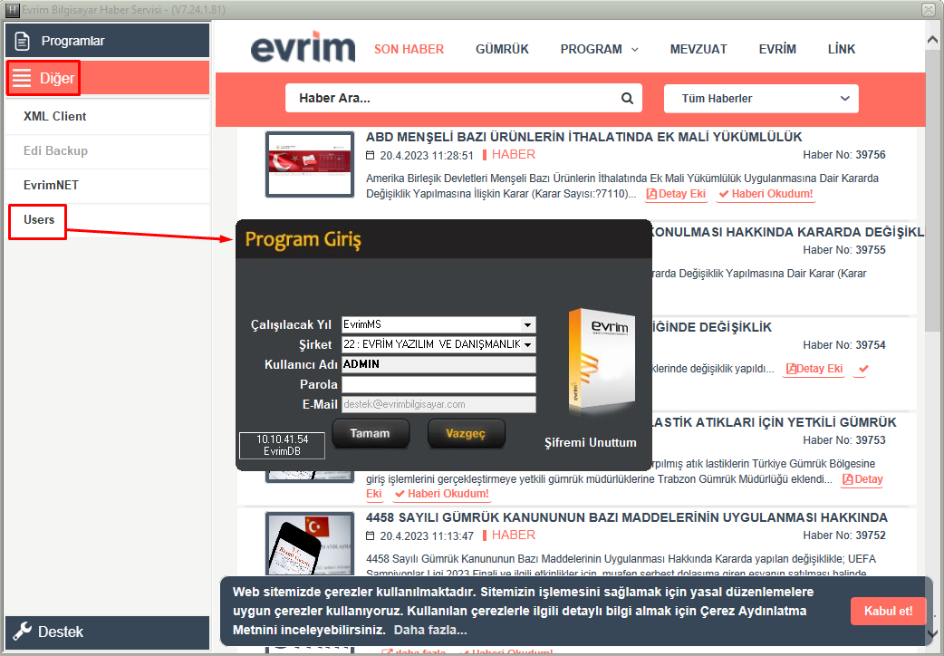Click scrollbar up arrow

[932, 40]
